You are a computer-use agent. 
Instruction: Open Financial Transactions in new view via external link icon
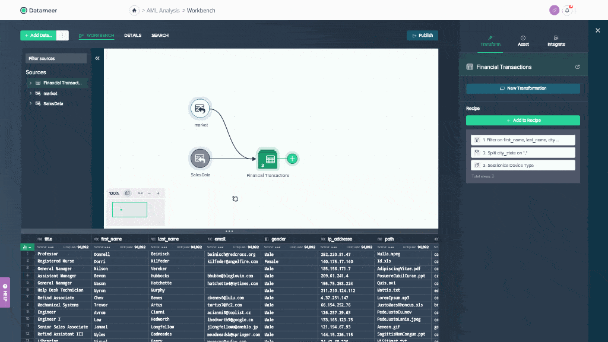point(577,66)
